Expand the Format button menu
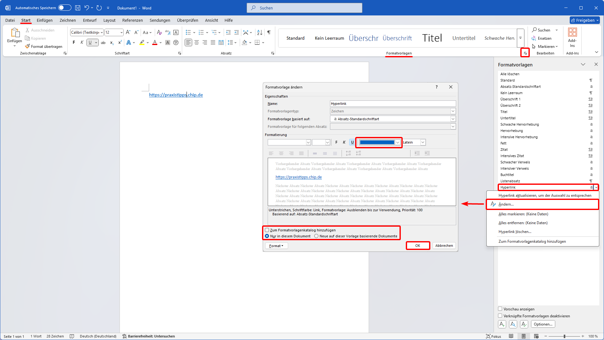 (276, 246)
